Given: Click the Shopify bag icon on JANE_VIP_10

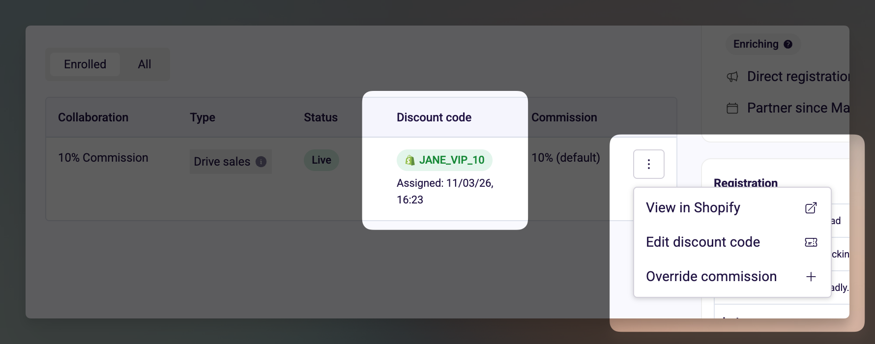Looking at the screenshot, I should [x=410, y=160].
